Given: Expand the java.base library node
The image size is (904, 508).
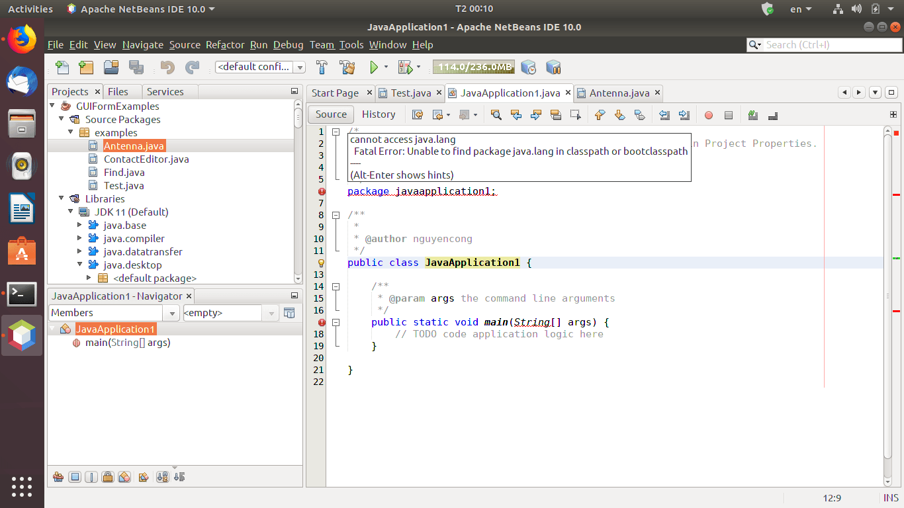Looking at the screenshot, I should (x=80, y=226).
